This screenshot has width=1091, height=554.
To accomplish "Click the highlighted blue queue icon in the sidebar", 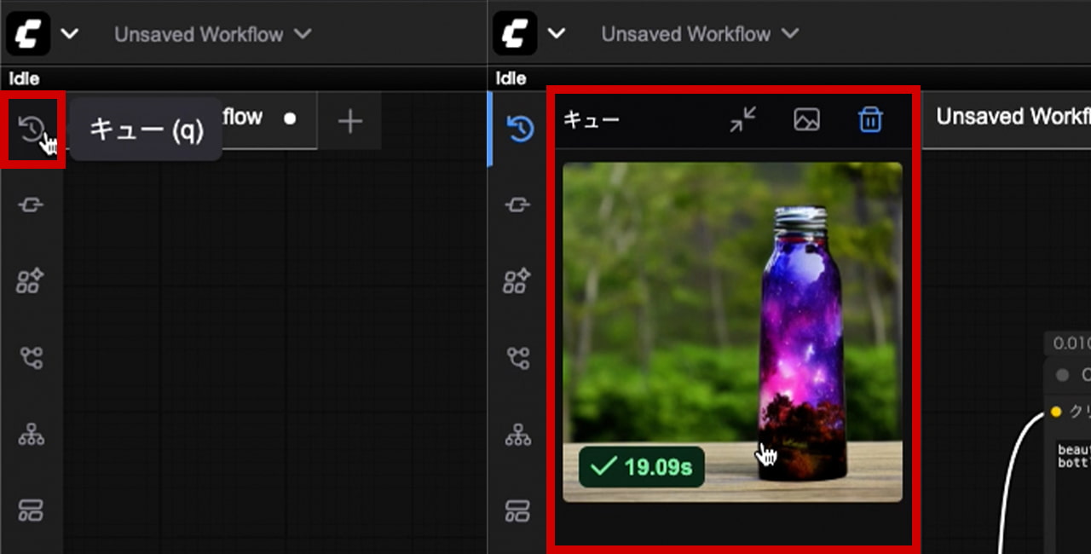I will [x=519, y=129].
